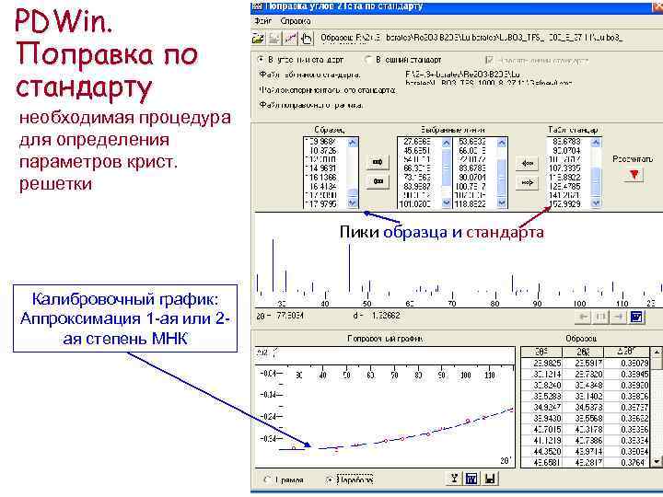663x497 pixels.
Task: Open the Справка menu
Action: tap(296, 20)
